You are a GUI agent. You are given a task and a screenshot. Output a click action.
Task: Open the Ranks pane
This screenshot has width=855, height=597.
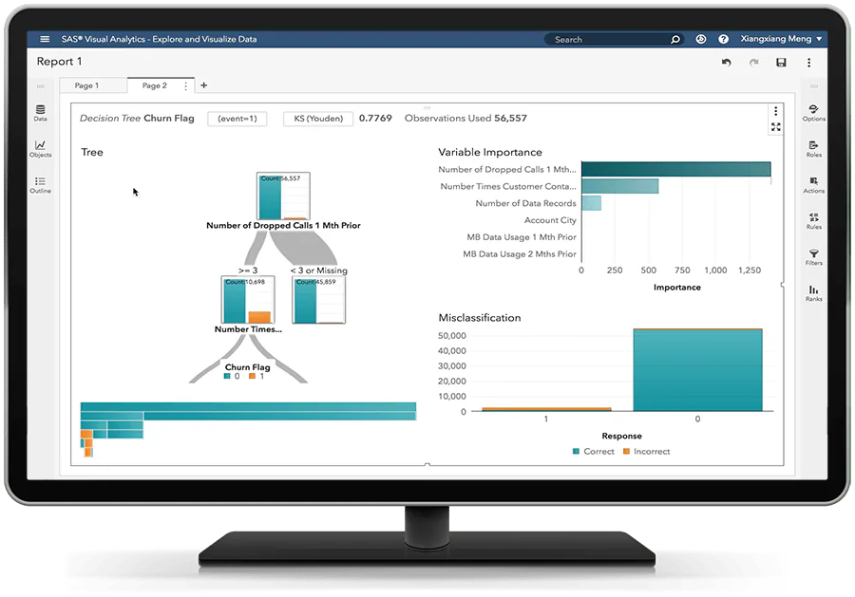pos(813,292)
